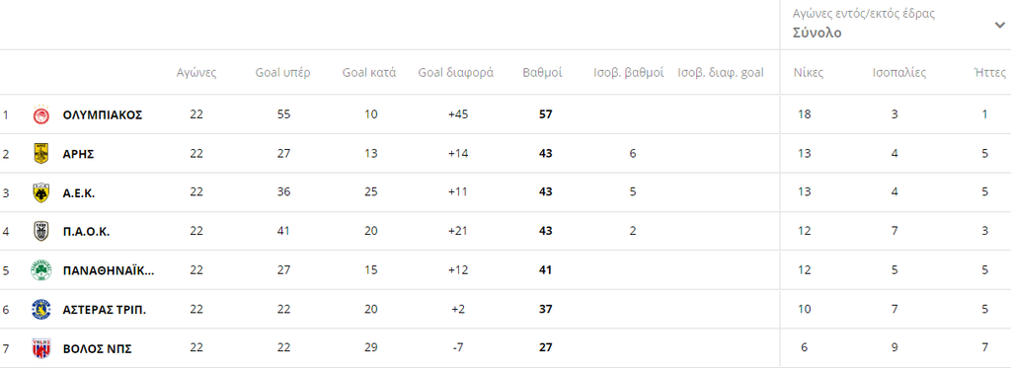
Task: Click the Olympiacos club crest
Action: [x=40, y=114]
